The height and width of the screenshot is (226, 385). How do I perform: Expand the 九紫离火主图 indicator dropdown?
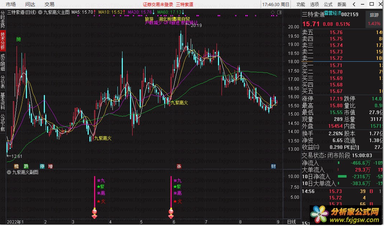40,12
